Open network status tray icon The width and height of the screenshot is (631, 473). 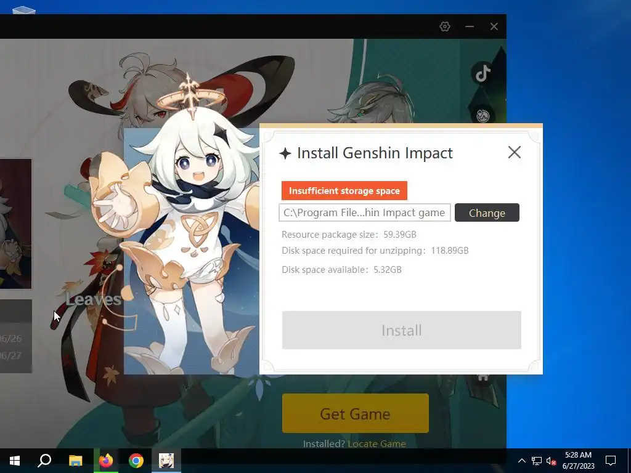point(537,461)
